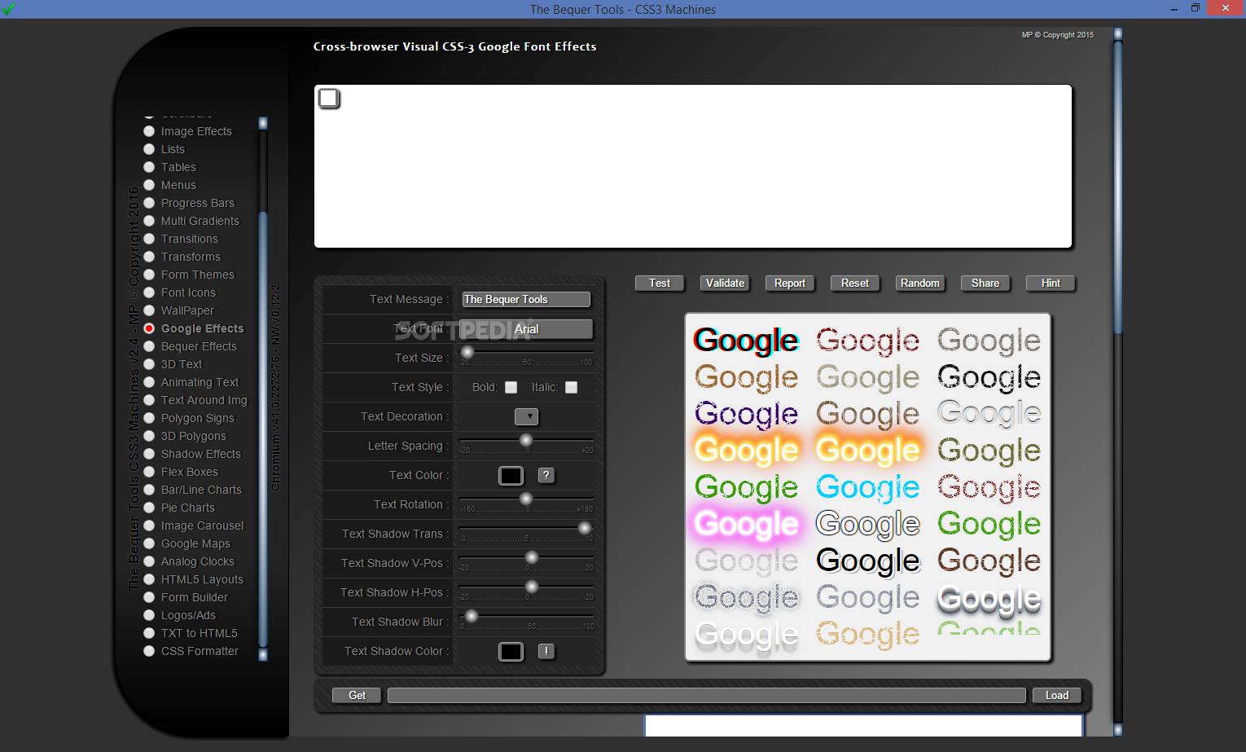Show a hint with the Hint button
This screenshot has width=1246, height=752.
pyautogui.click(x=1051, y=283)
